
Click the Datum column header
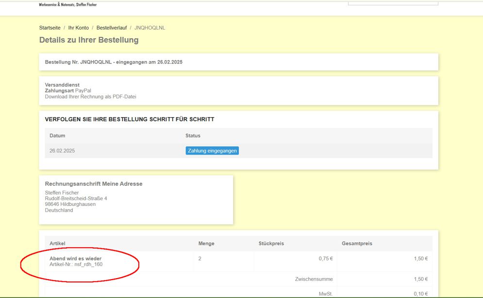tap(57, 136)
